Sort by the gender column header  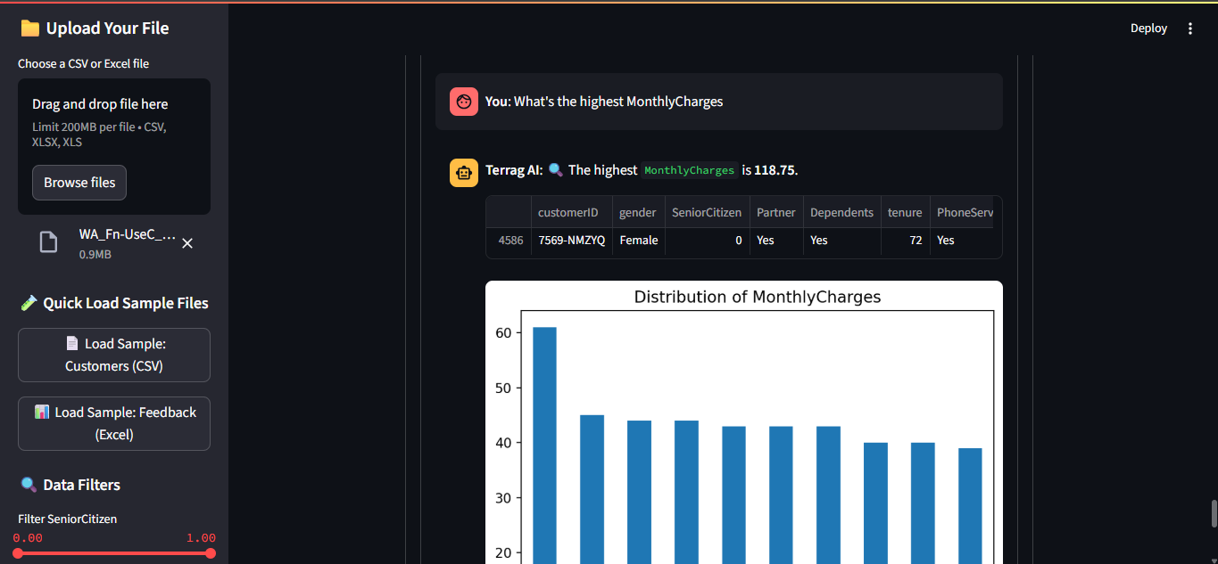tap(638, 213)
